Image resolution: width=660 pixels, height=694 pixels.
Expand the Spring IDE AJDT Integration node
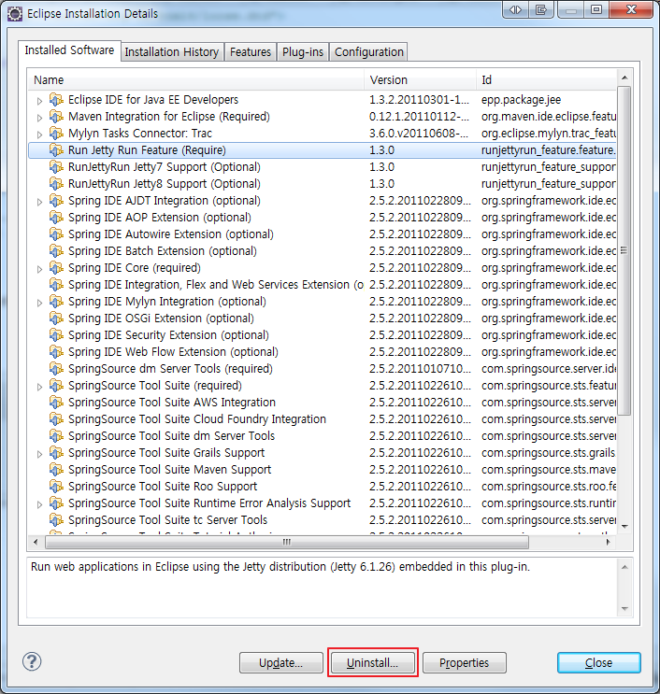pos(39,202)
